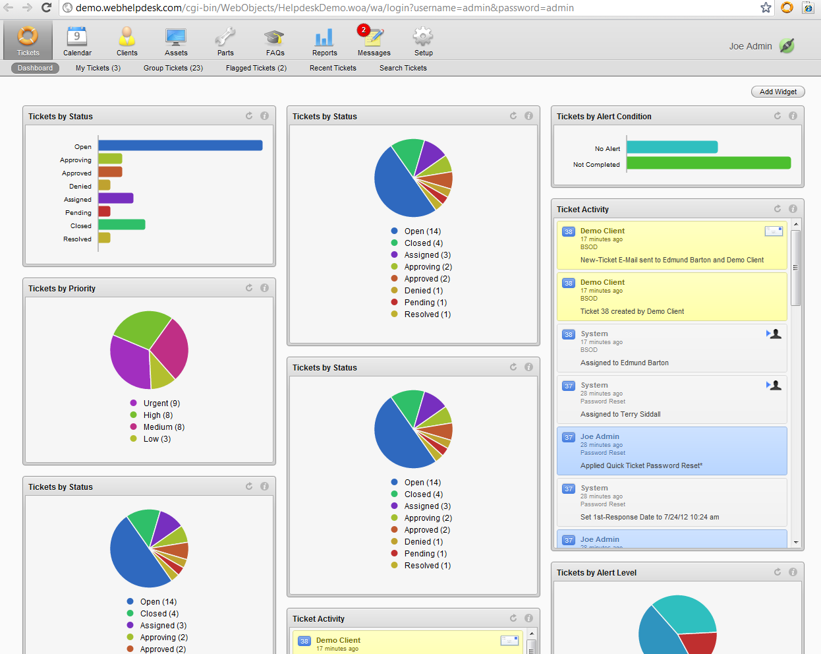The width and height of the screenshot is (821, 654).
Task: Click the Add Widget button
Action: click(x=778, y=92)
